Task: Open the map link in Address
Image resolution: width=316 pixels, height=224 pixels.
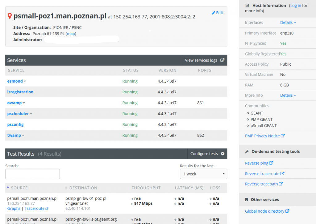Action: [71, 34]
